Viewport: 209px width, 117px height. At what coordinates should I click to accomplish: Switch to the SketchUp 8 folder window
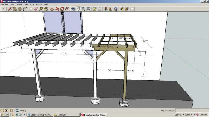point(67,115)
